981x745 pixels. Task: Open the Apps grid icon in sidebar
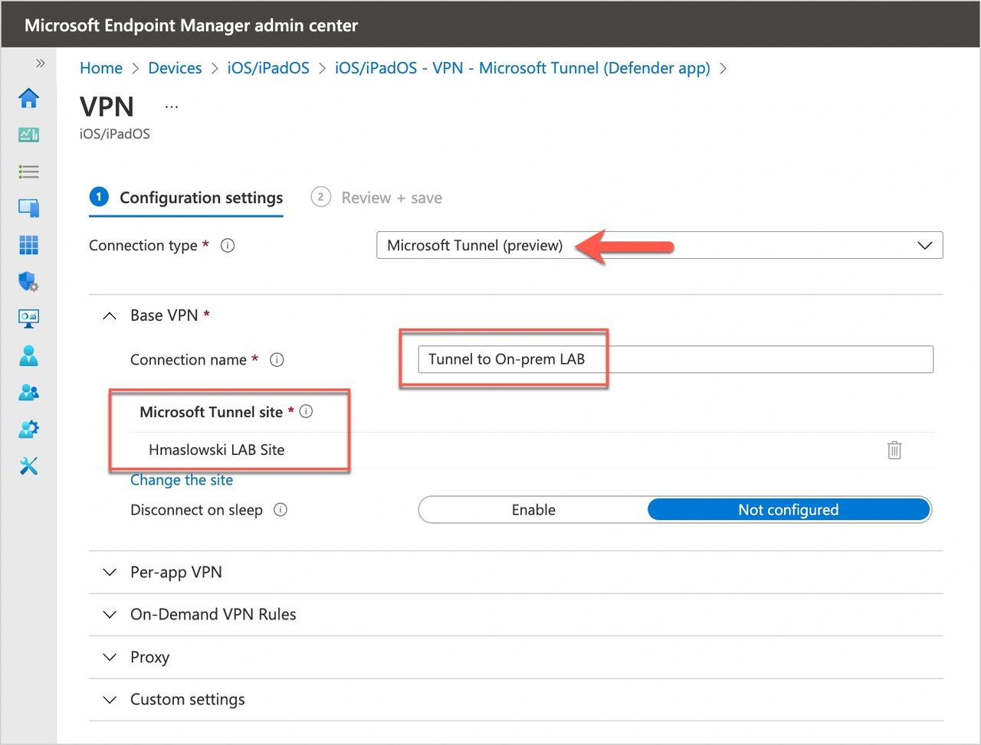coord(28,245)
